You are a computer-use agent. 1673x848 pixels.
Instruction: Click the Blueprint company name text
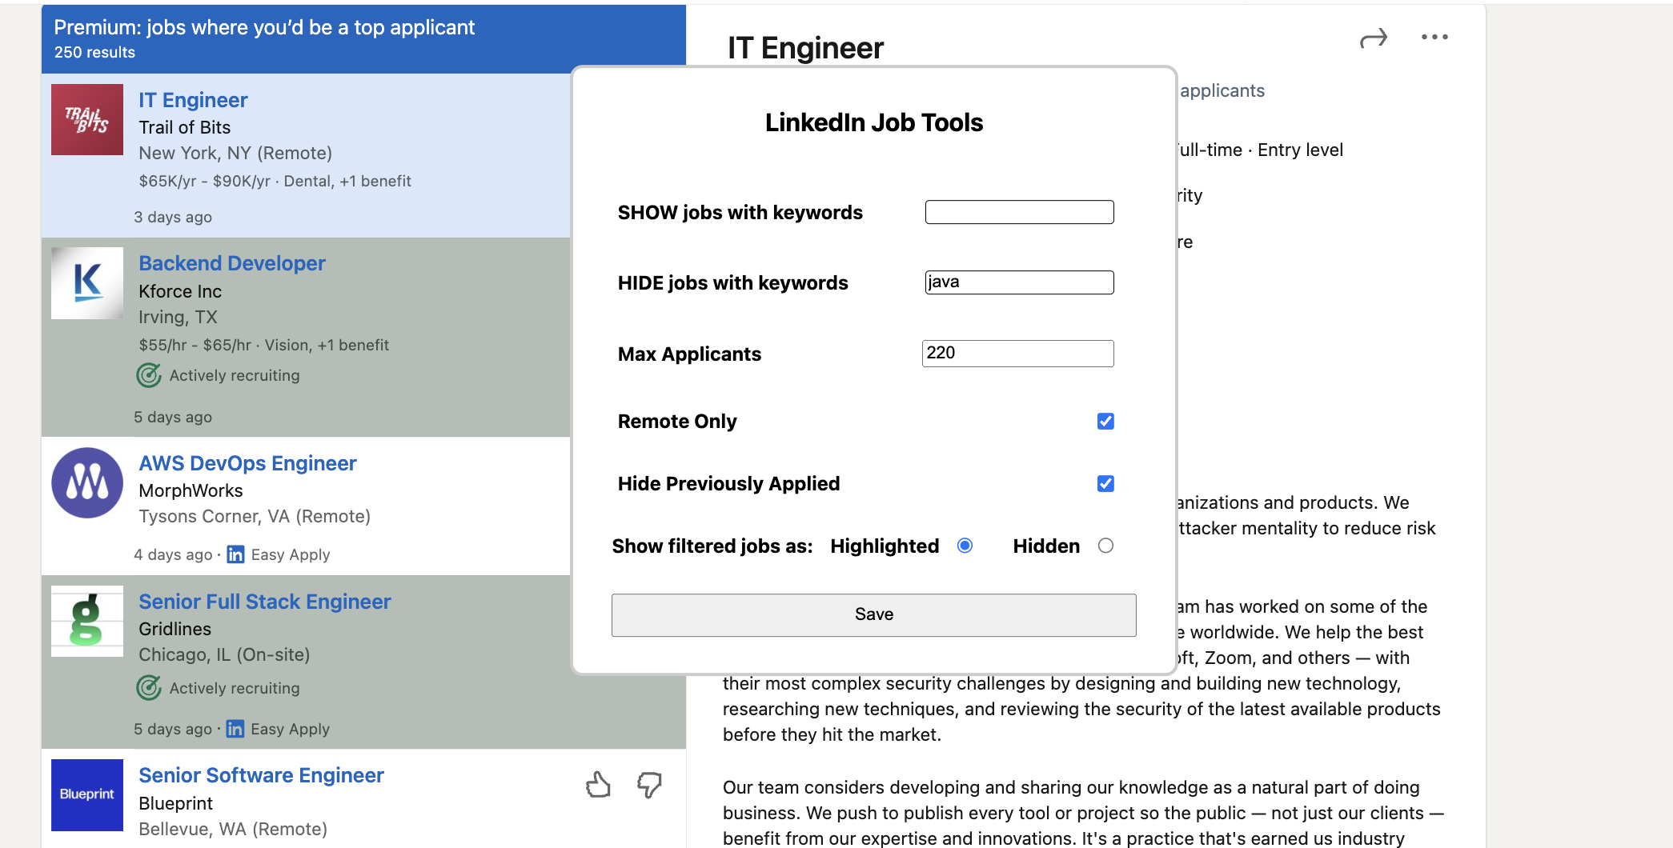click(x=176, y=803)
